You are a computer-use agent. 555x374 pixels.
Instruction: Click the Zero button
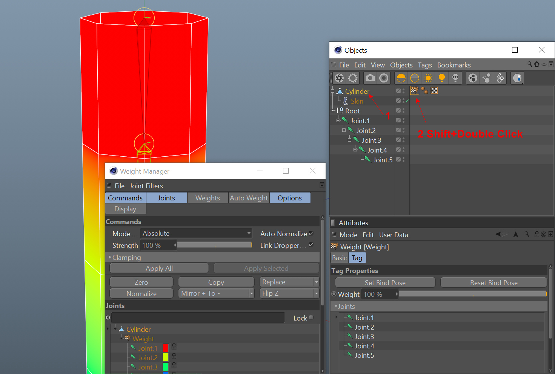coord(141,282)
